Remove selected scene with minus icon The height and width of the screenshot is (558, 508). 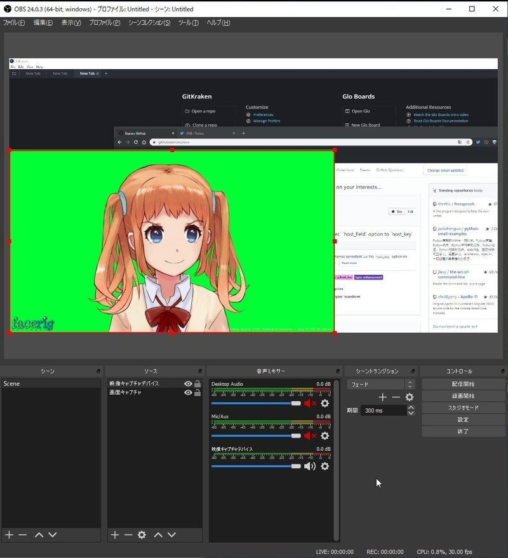click(23, 535)
